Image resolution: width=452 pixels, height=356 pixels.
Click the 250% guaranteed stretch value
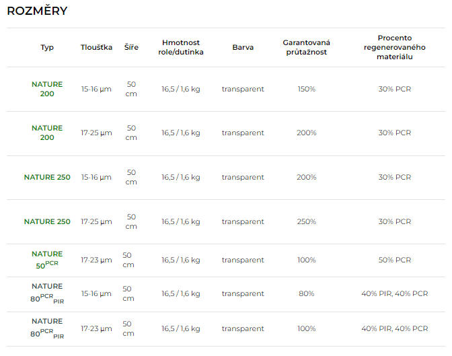click(306, 222)
